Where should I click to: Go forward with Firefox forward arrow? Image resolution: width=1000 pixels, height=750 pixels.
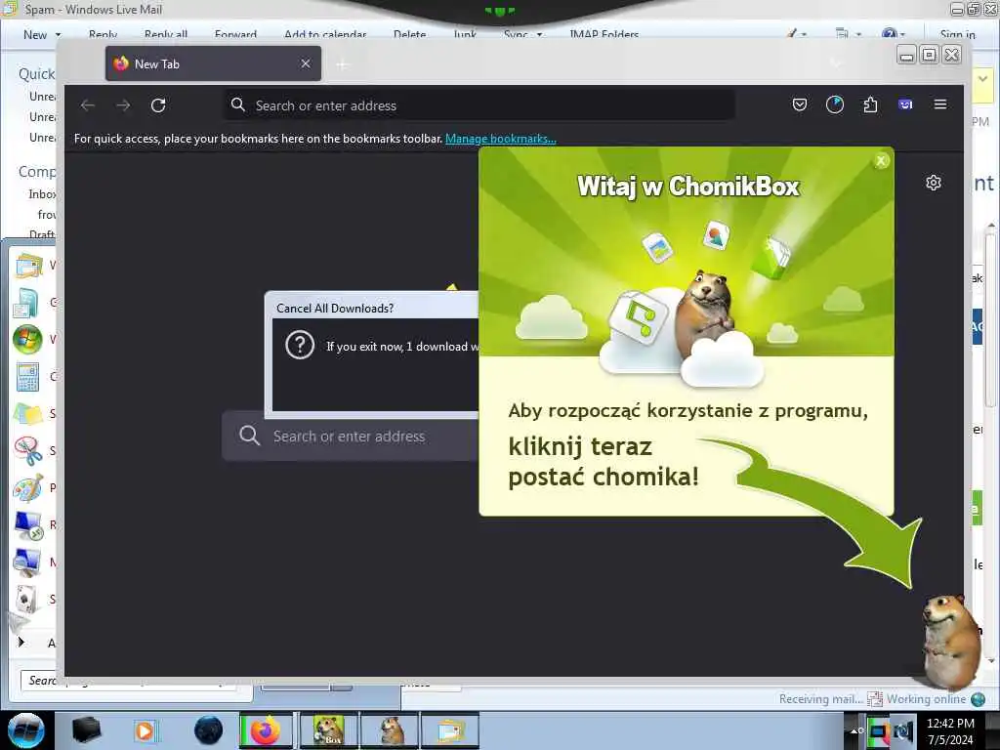point(123,105)
